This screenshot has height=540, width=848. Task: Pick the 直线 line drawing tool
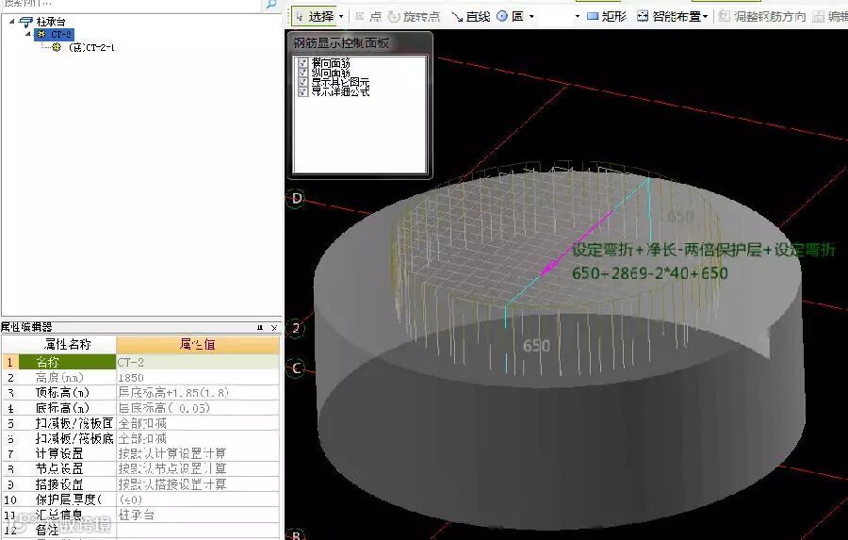471,16
